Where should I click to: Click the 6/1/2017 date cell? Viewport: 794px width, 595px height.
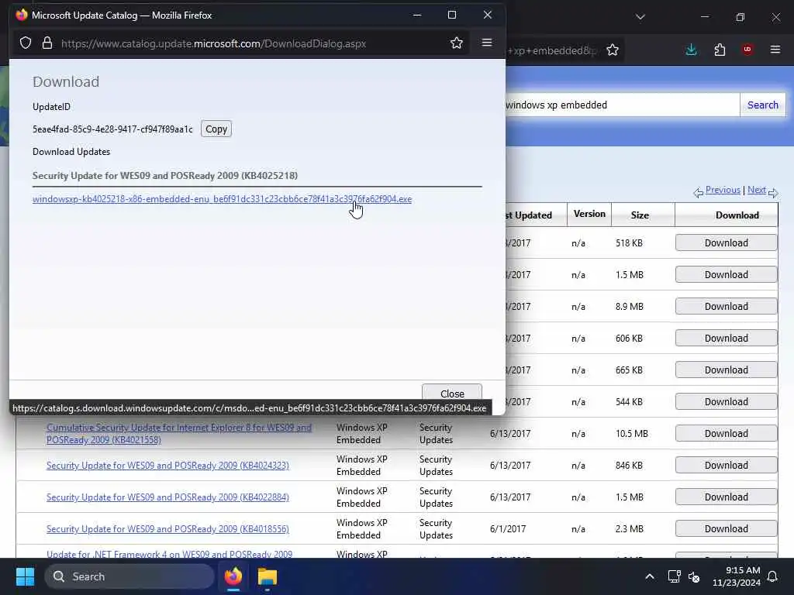pos(508,528)
